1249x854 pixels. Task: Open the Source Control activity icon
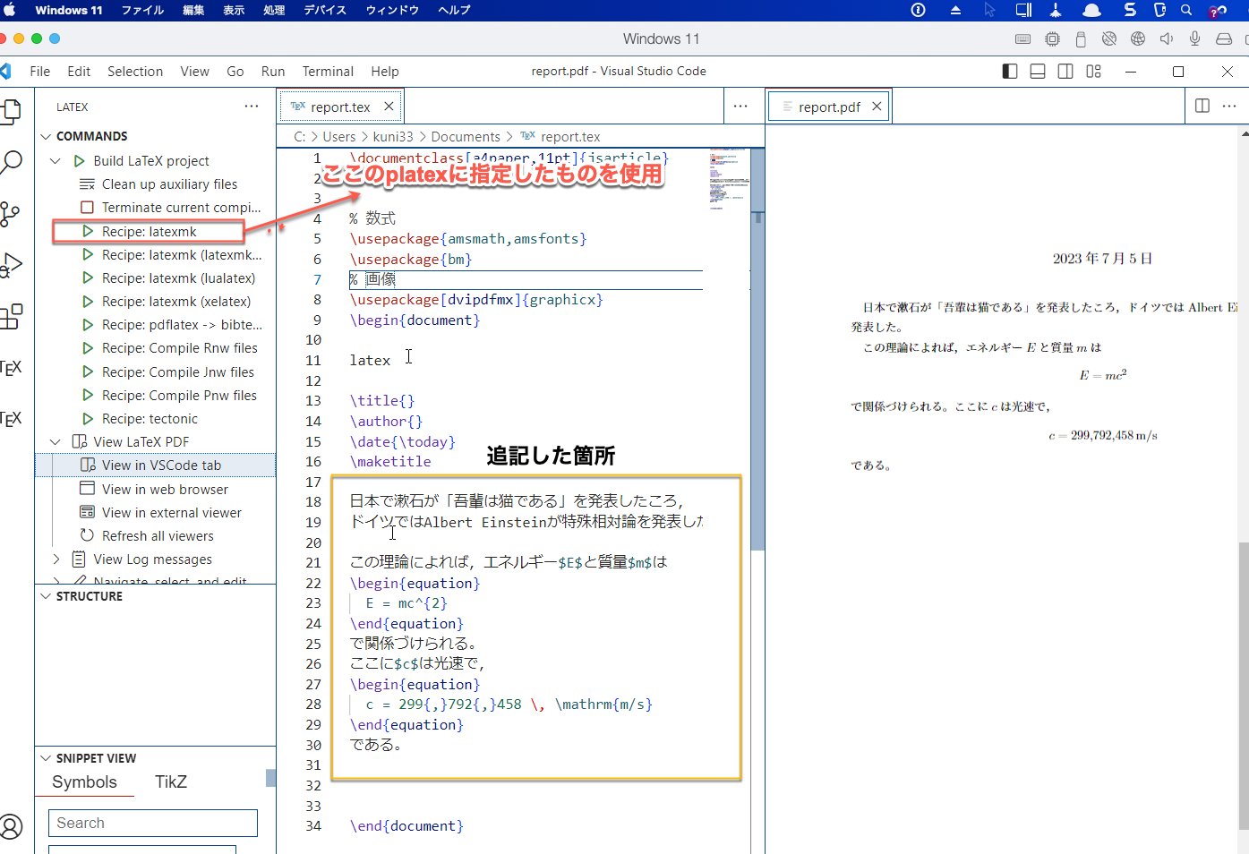pyautogui.click(x=11, y=213)
